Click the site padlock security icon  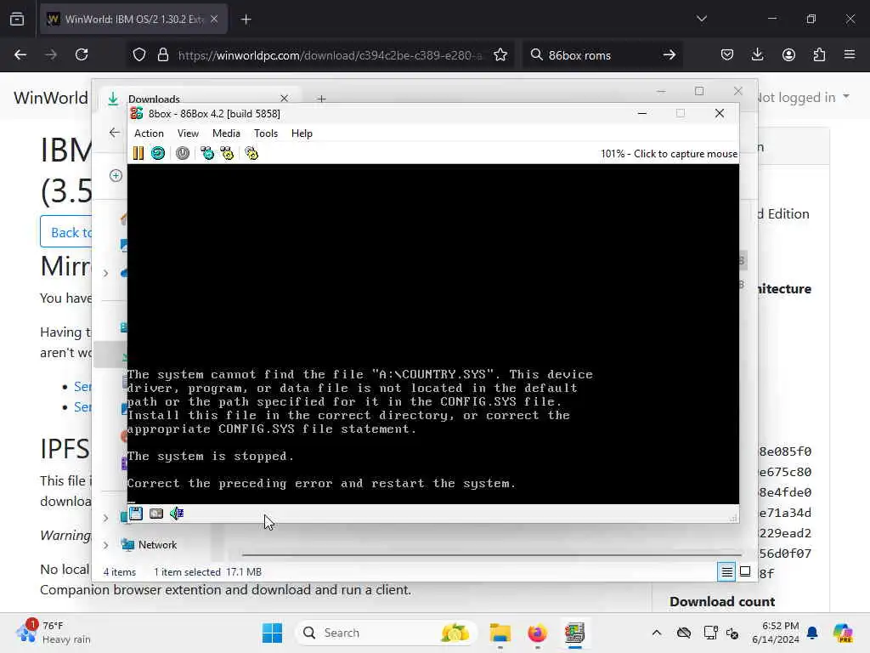tap(162, 54)
